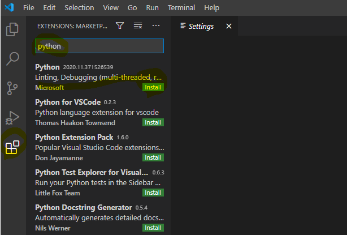Open the Terminal menu
The width and height of the screenshot is (347, 235).
181,8
